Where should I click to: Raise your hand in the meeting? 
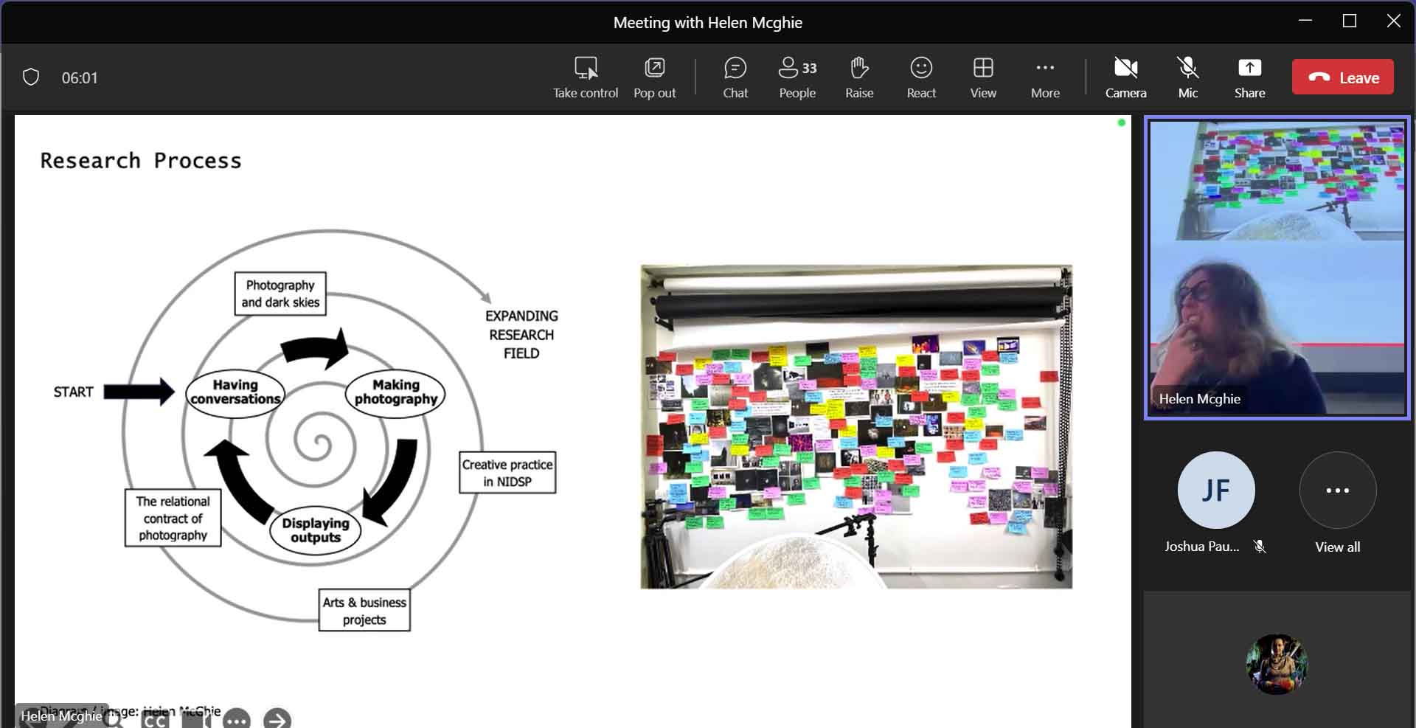pos(859,77)
